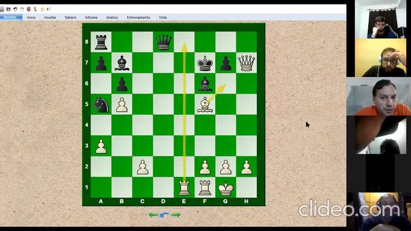Click the empty d4 square
This screenshot has width=411, height=231.
(x=163, y=125)
